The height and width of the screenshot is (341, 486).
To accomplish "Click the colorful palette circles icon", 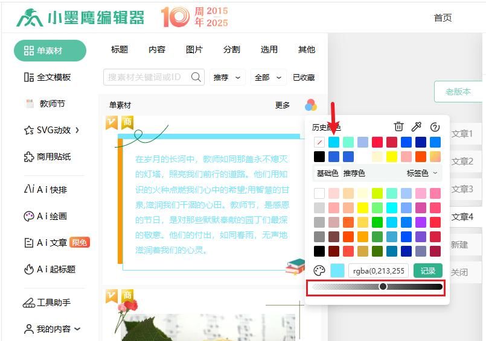I will [x=310, y=105].
